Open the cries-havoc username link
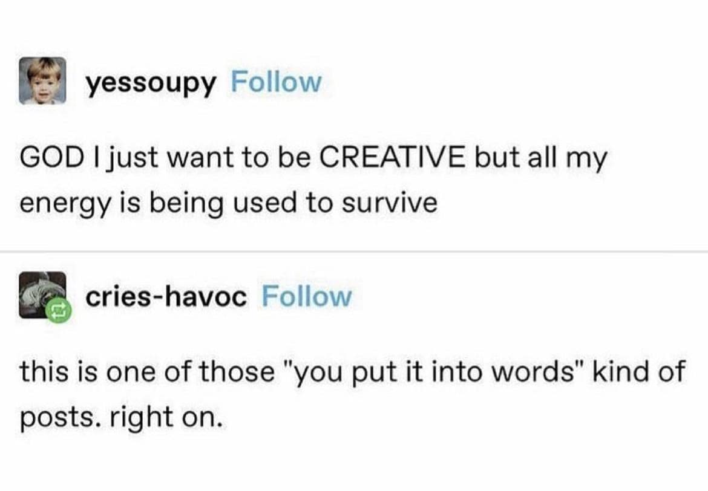708x491 pixels. pyautogui.click(x=166, y=296)
